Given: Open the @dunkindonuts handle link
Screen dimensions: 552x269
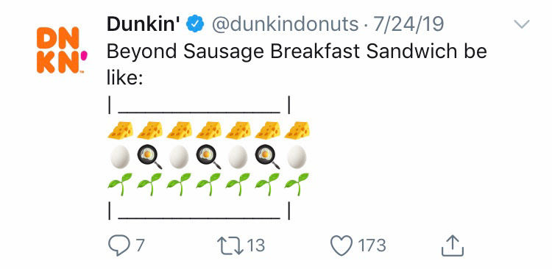Looking at the screenshot, I should (x=286, y=24).
